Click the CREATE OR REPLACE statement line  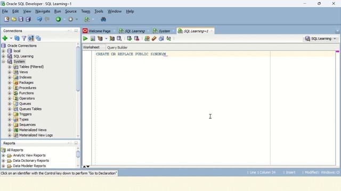(131, 54)
